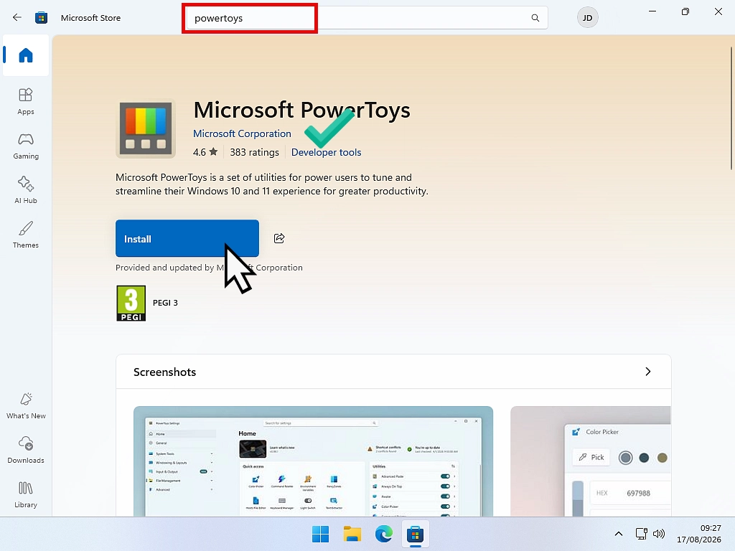735x551 pixels.
Task: Open the Color Picker screenshot thumbnail
Action: [591, 461]
